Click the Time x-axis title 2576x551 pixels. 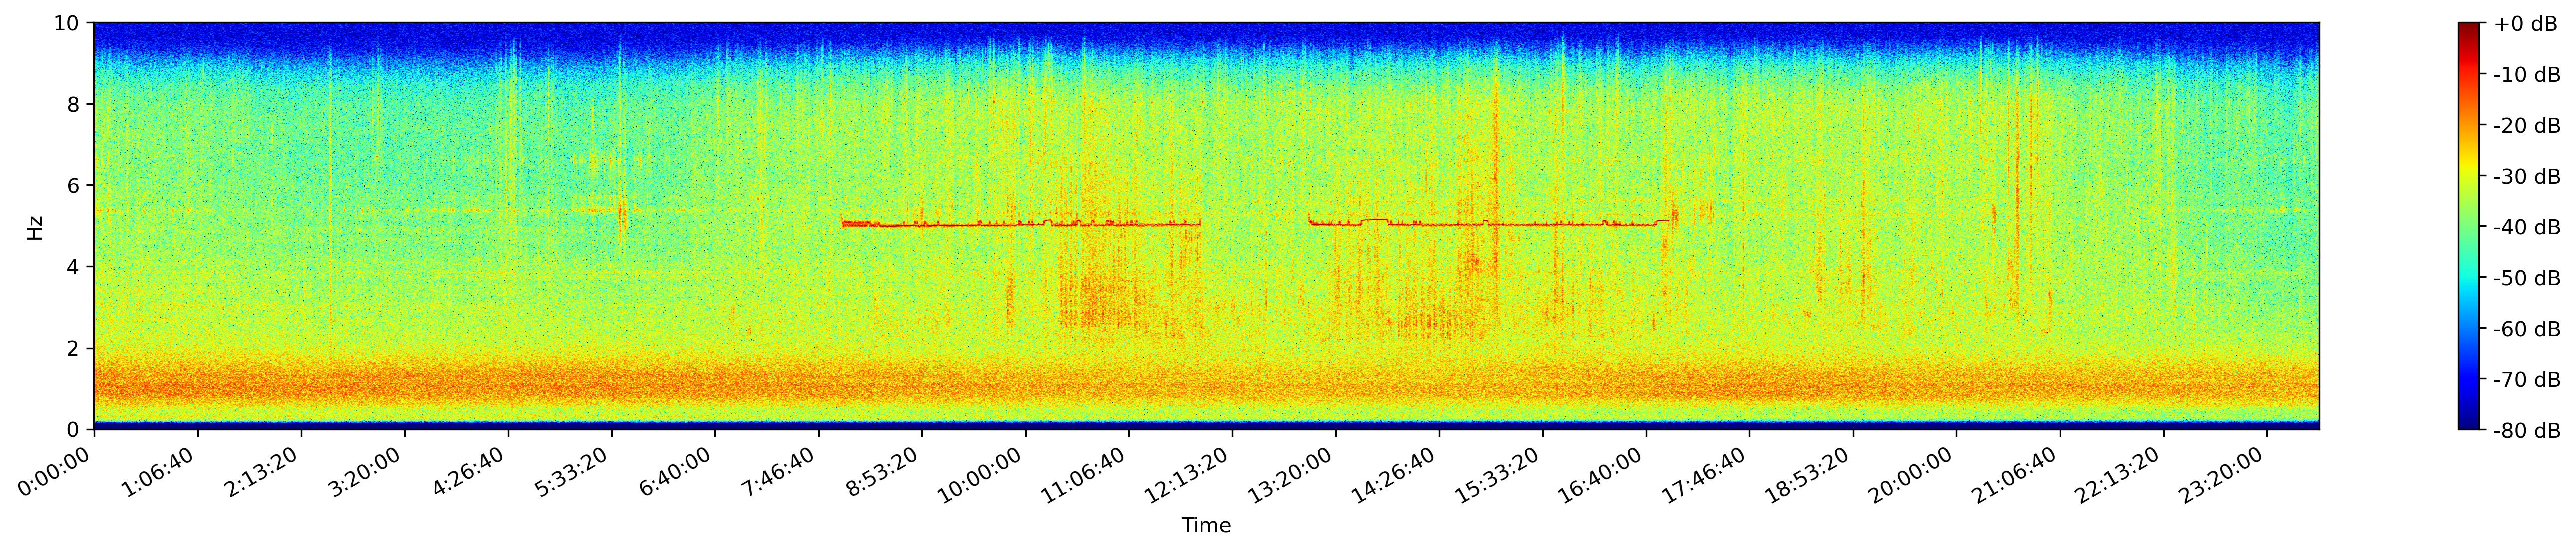coord(1206,525)
